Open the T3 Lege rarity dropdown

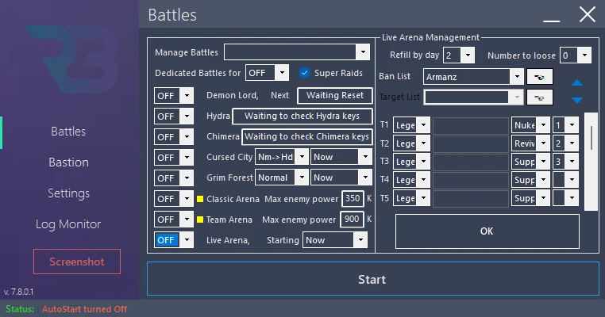411,162
